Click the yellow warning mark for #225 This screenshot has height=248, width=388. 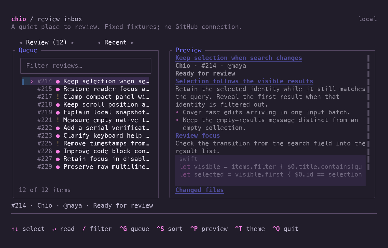pyautogui.click(x=58, y=144)
